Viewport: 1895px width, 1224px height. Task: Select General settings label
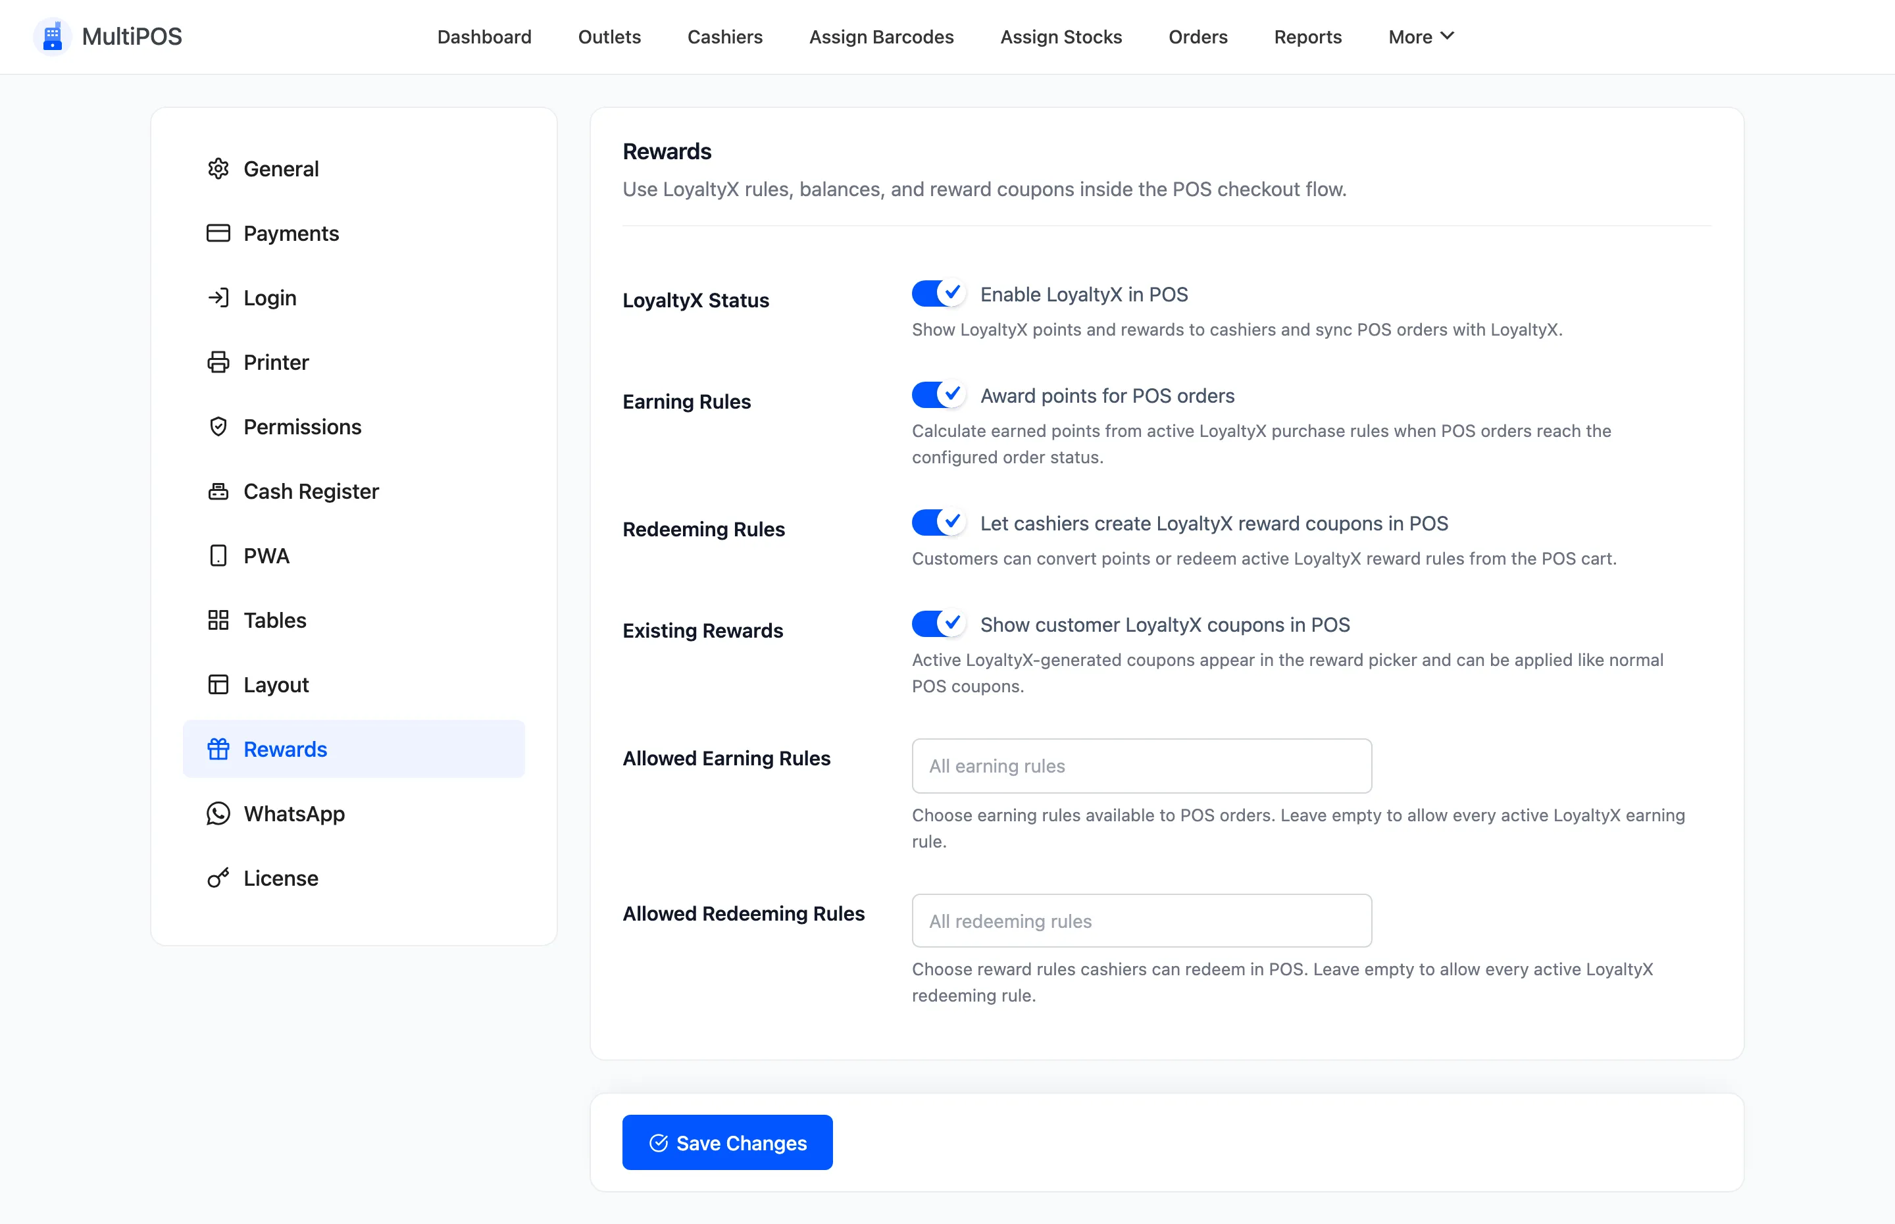tap(280, 168)
